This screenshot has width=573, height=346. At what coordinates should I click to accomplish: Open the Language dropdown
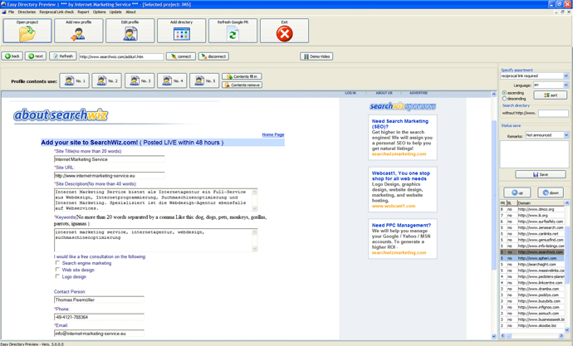click(566, 85)
